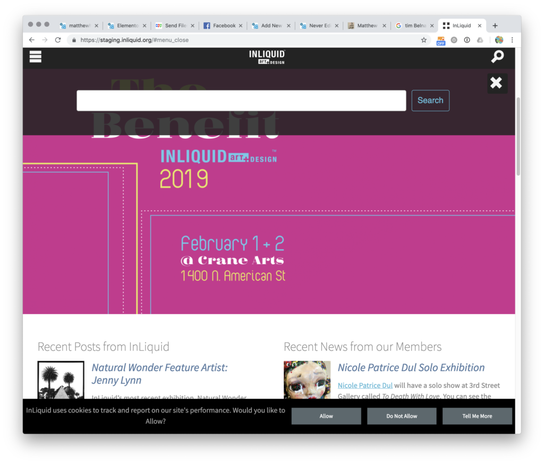Click Recent Posts from InLiquid heading
The height and width of the screenshot is (464, 544).
[x=104, y=347]
